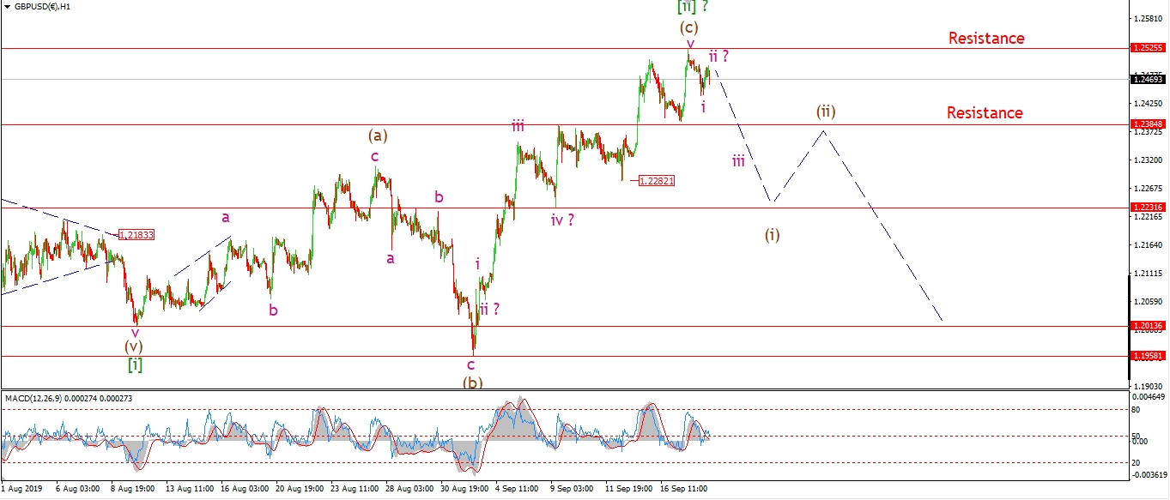Select the 1.23200 price axis value
The height and width of the screenshot is (500, 1170).
coord(1149,160)
